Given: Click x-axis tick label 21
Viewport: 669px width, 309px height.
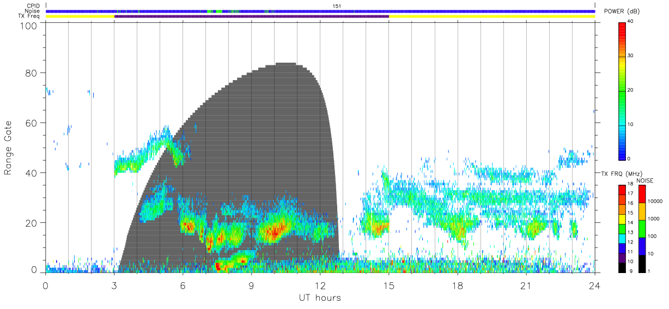Looking at the screenshot, I should click(526, 285).
